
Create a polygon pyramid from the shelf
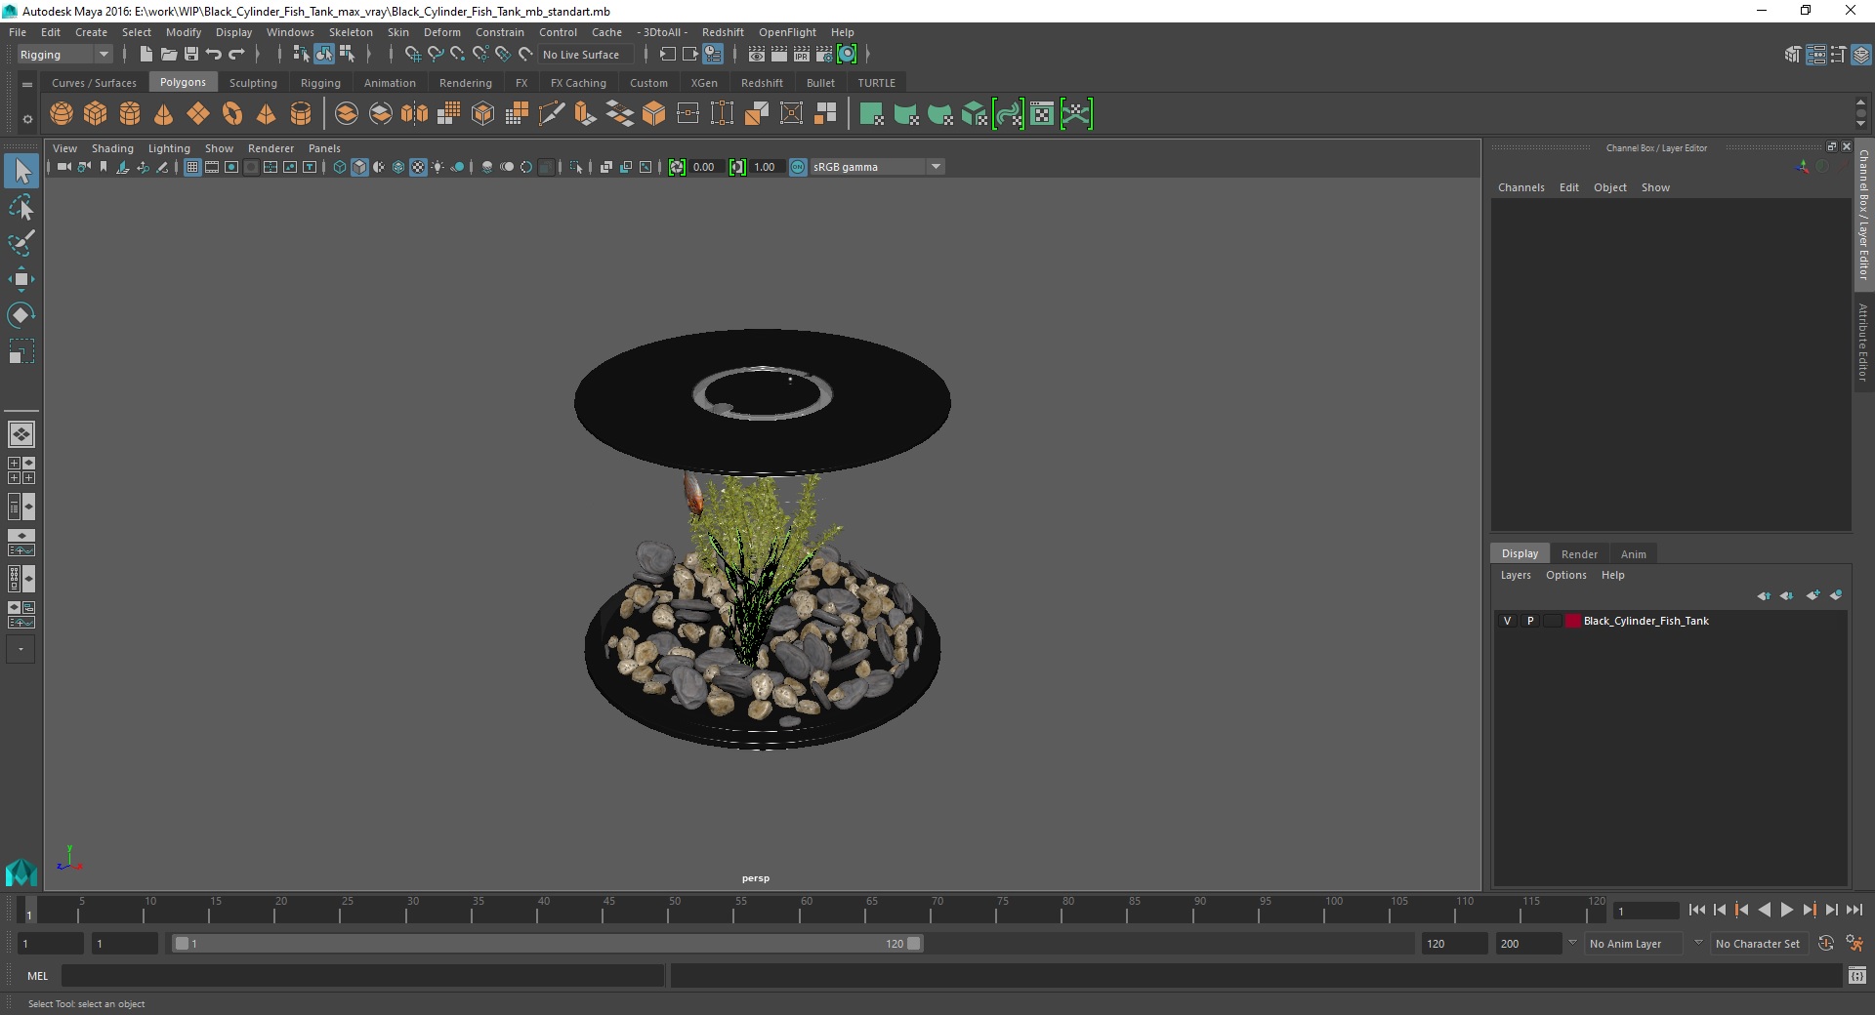point(267,114)
